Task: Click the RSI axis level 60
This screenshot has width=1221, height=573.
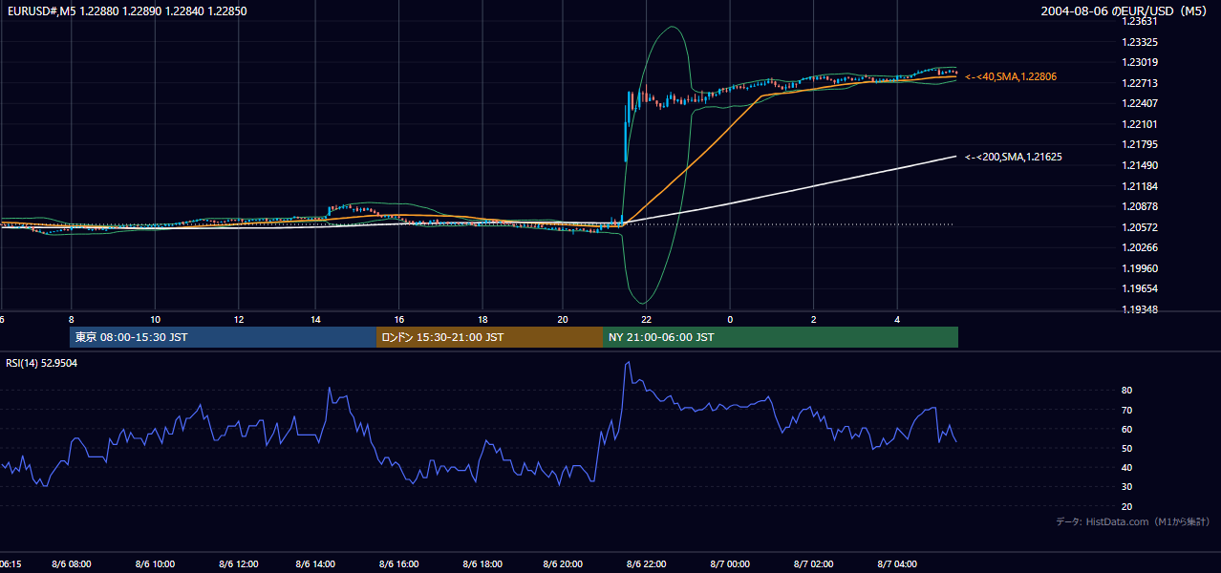Action: click(x=1126, y=429)
